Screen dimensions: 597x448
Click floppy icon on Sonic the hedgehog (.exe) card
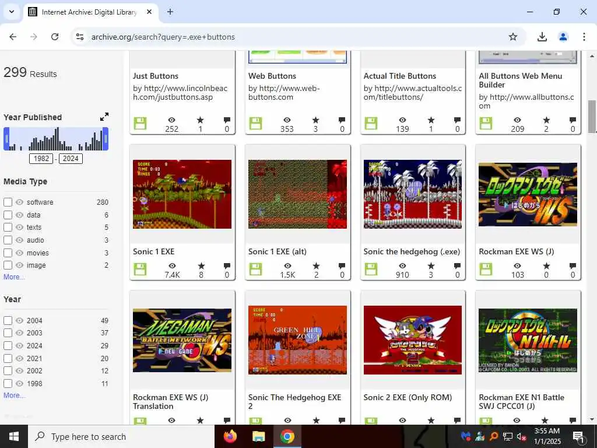371,269
